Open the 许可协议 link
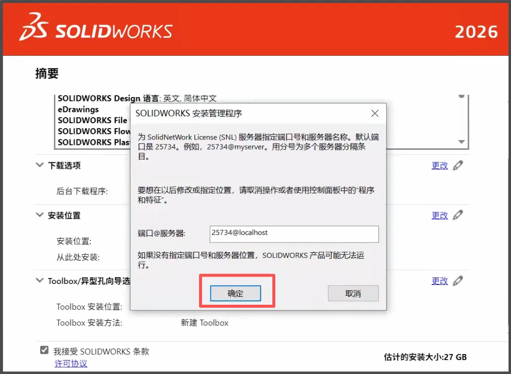Viewport: 511px width, 374px height. [x=71, y=363]
